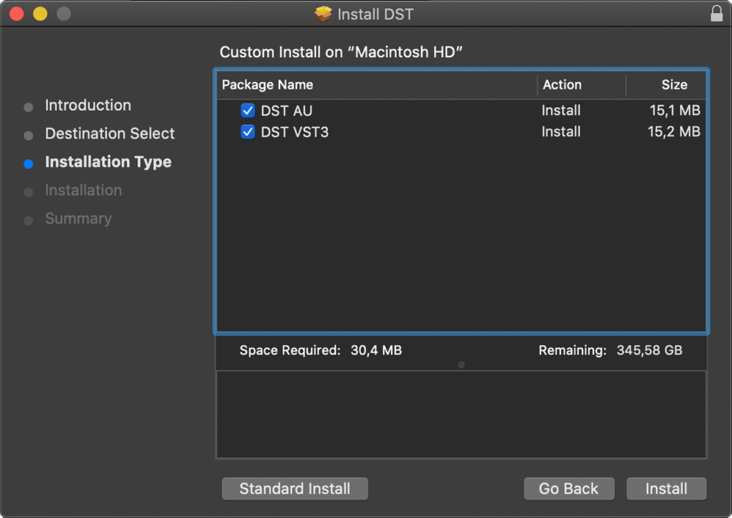Select the DST VST3 row name
Image resolution: width=732 pixels, height=518 pixels.
(295, 132)
